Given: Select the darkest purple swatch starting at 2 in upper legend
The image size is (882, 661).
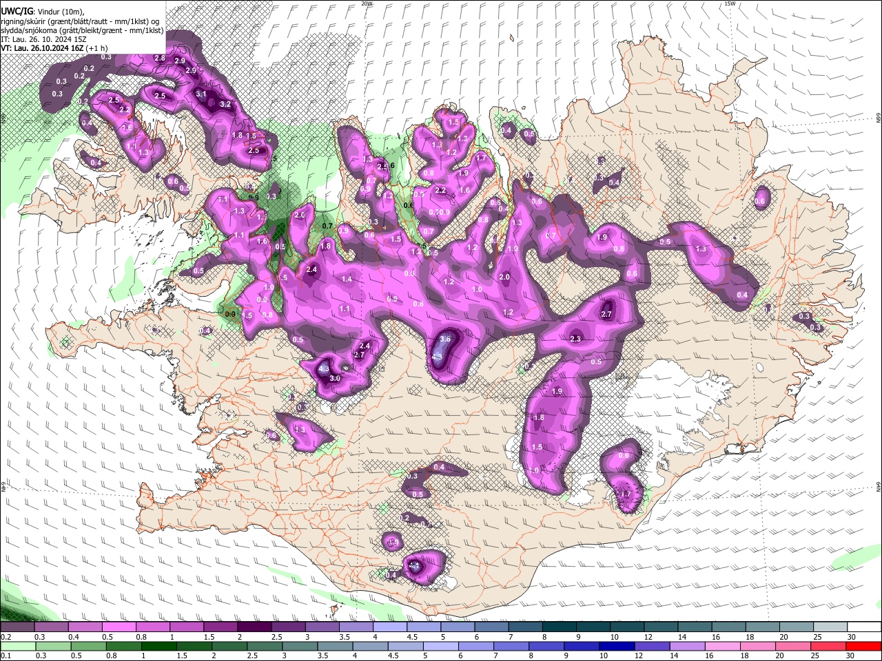Looking at the screenshot, I should click(254, 627).
